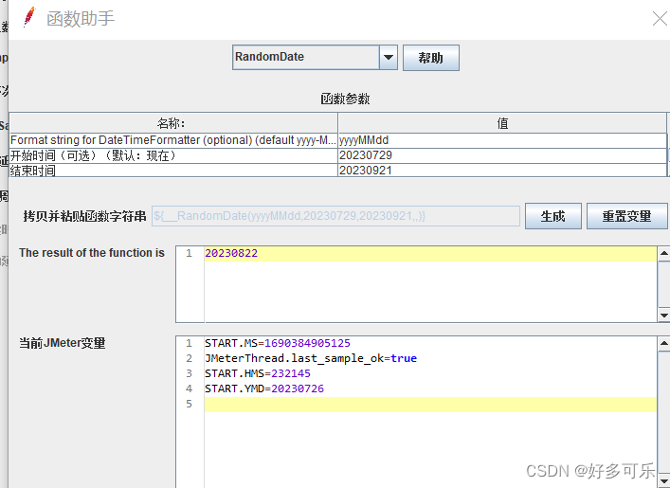Select the end time value 20230921

click(x=502, y=171)
